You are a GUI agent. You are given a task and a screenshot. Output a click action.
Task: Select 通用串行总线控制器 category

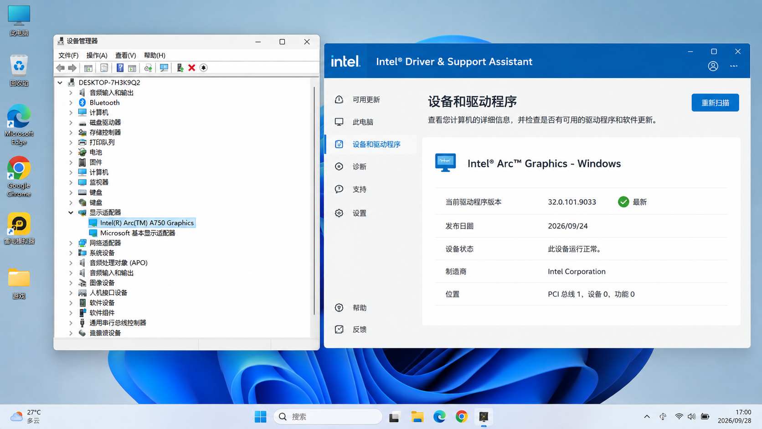(118, 323)
